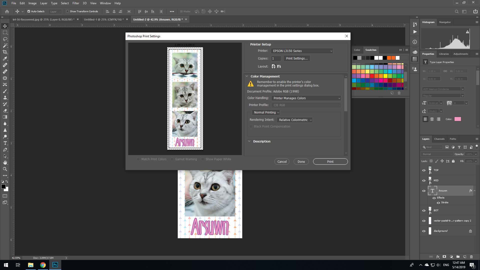Screen dimensions: 480x270
Task: Enable Show Transform Controls checkbox
Action: (67, 11)
